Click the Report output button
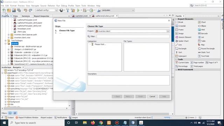This screenshot has width=224, height=126. click(47, 118)
